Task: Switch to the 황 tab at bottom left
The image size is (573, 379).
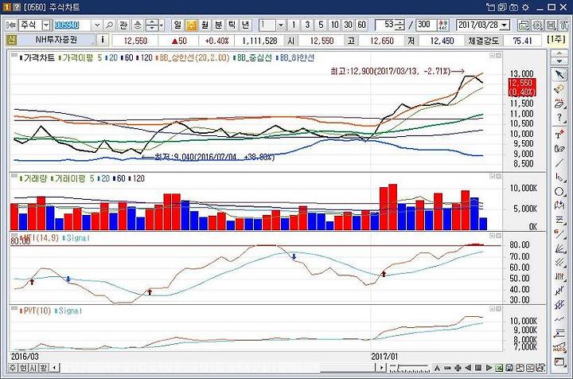Action: [x=43, y=367]
